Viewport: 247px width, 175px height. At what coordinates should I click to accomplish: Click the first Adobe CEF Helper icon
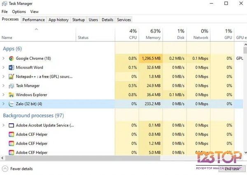(11, 134)
